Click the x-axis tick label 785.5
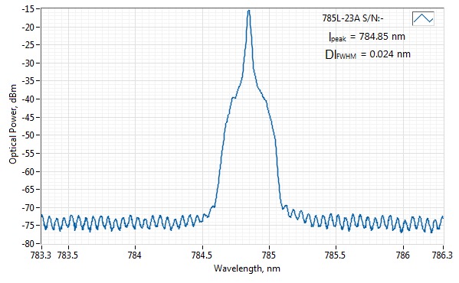The width and height of the screenshot is (459, 283). pos(335,255)
